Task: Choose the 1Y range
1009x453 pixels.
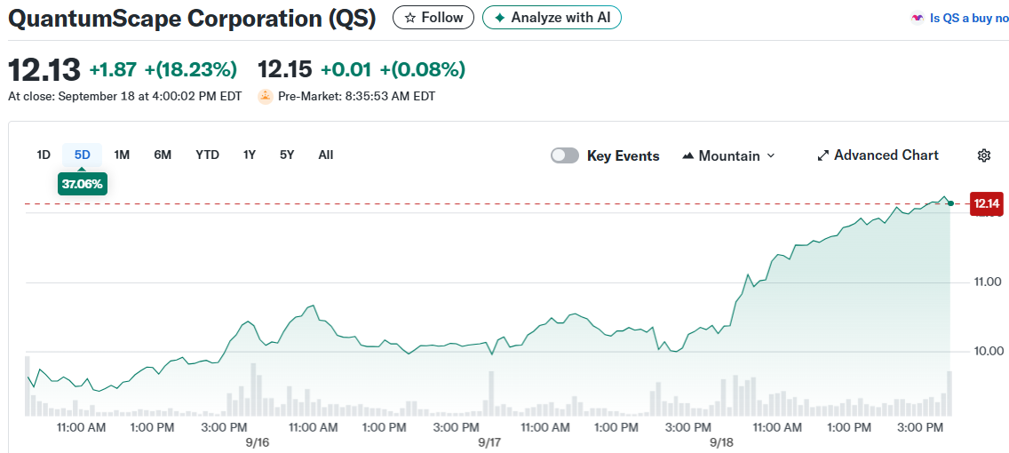Action: click(250, 155)
